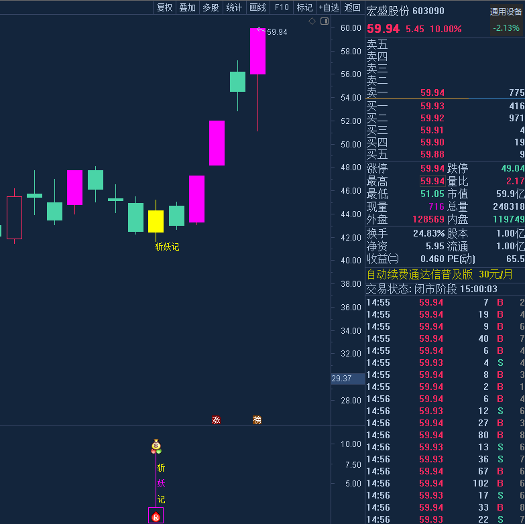Select the yellow candlestick labeled 斩妖记
Viewport: 525px width, 524px height.
156,221
